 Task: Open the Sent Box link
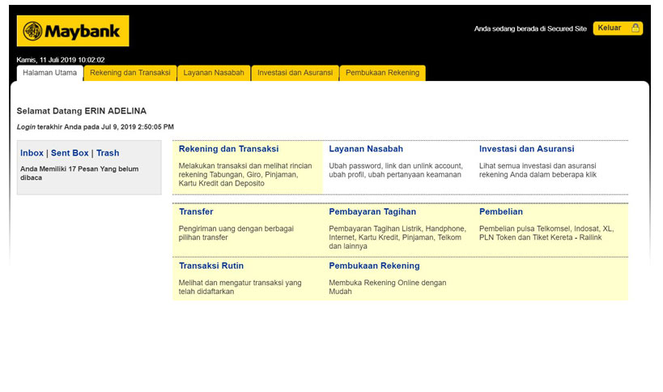tap(70, 153)
